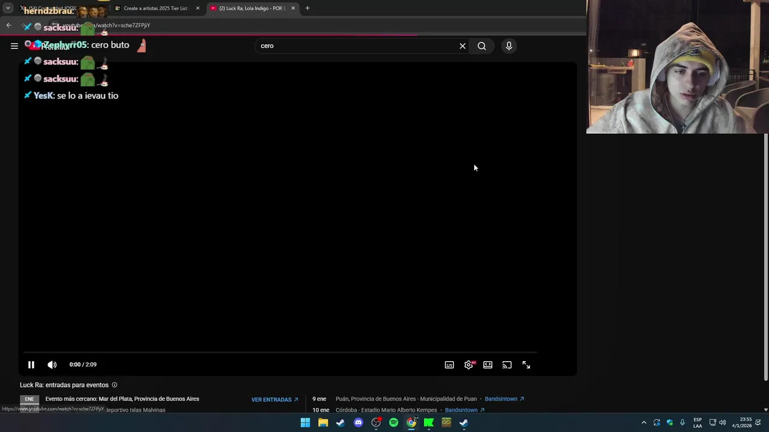
Task: Open the Bandsintown link for Puán
Action: tap(505, 399)
